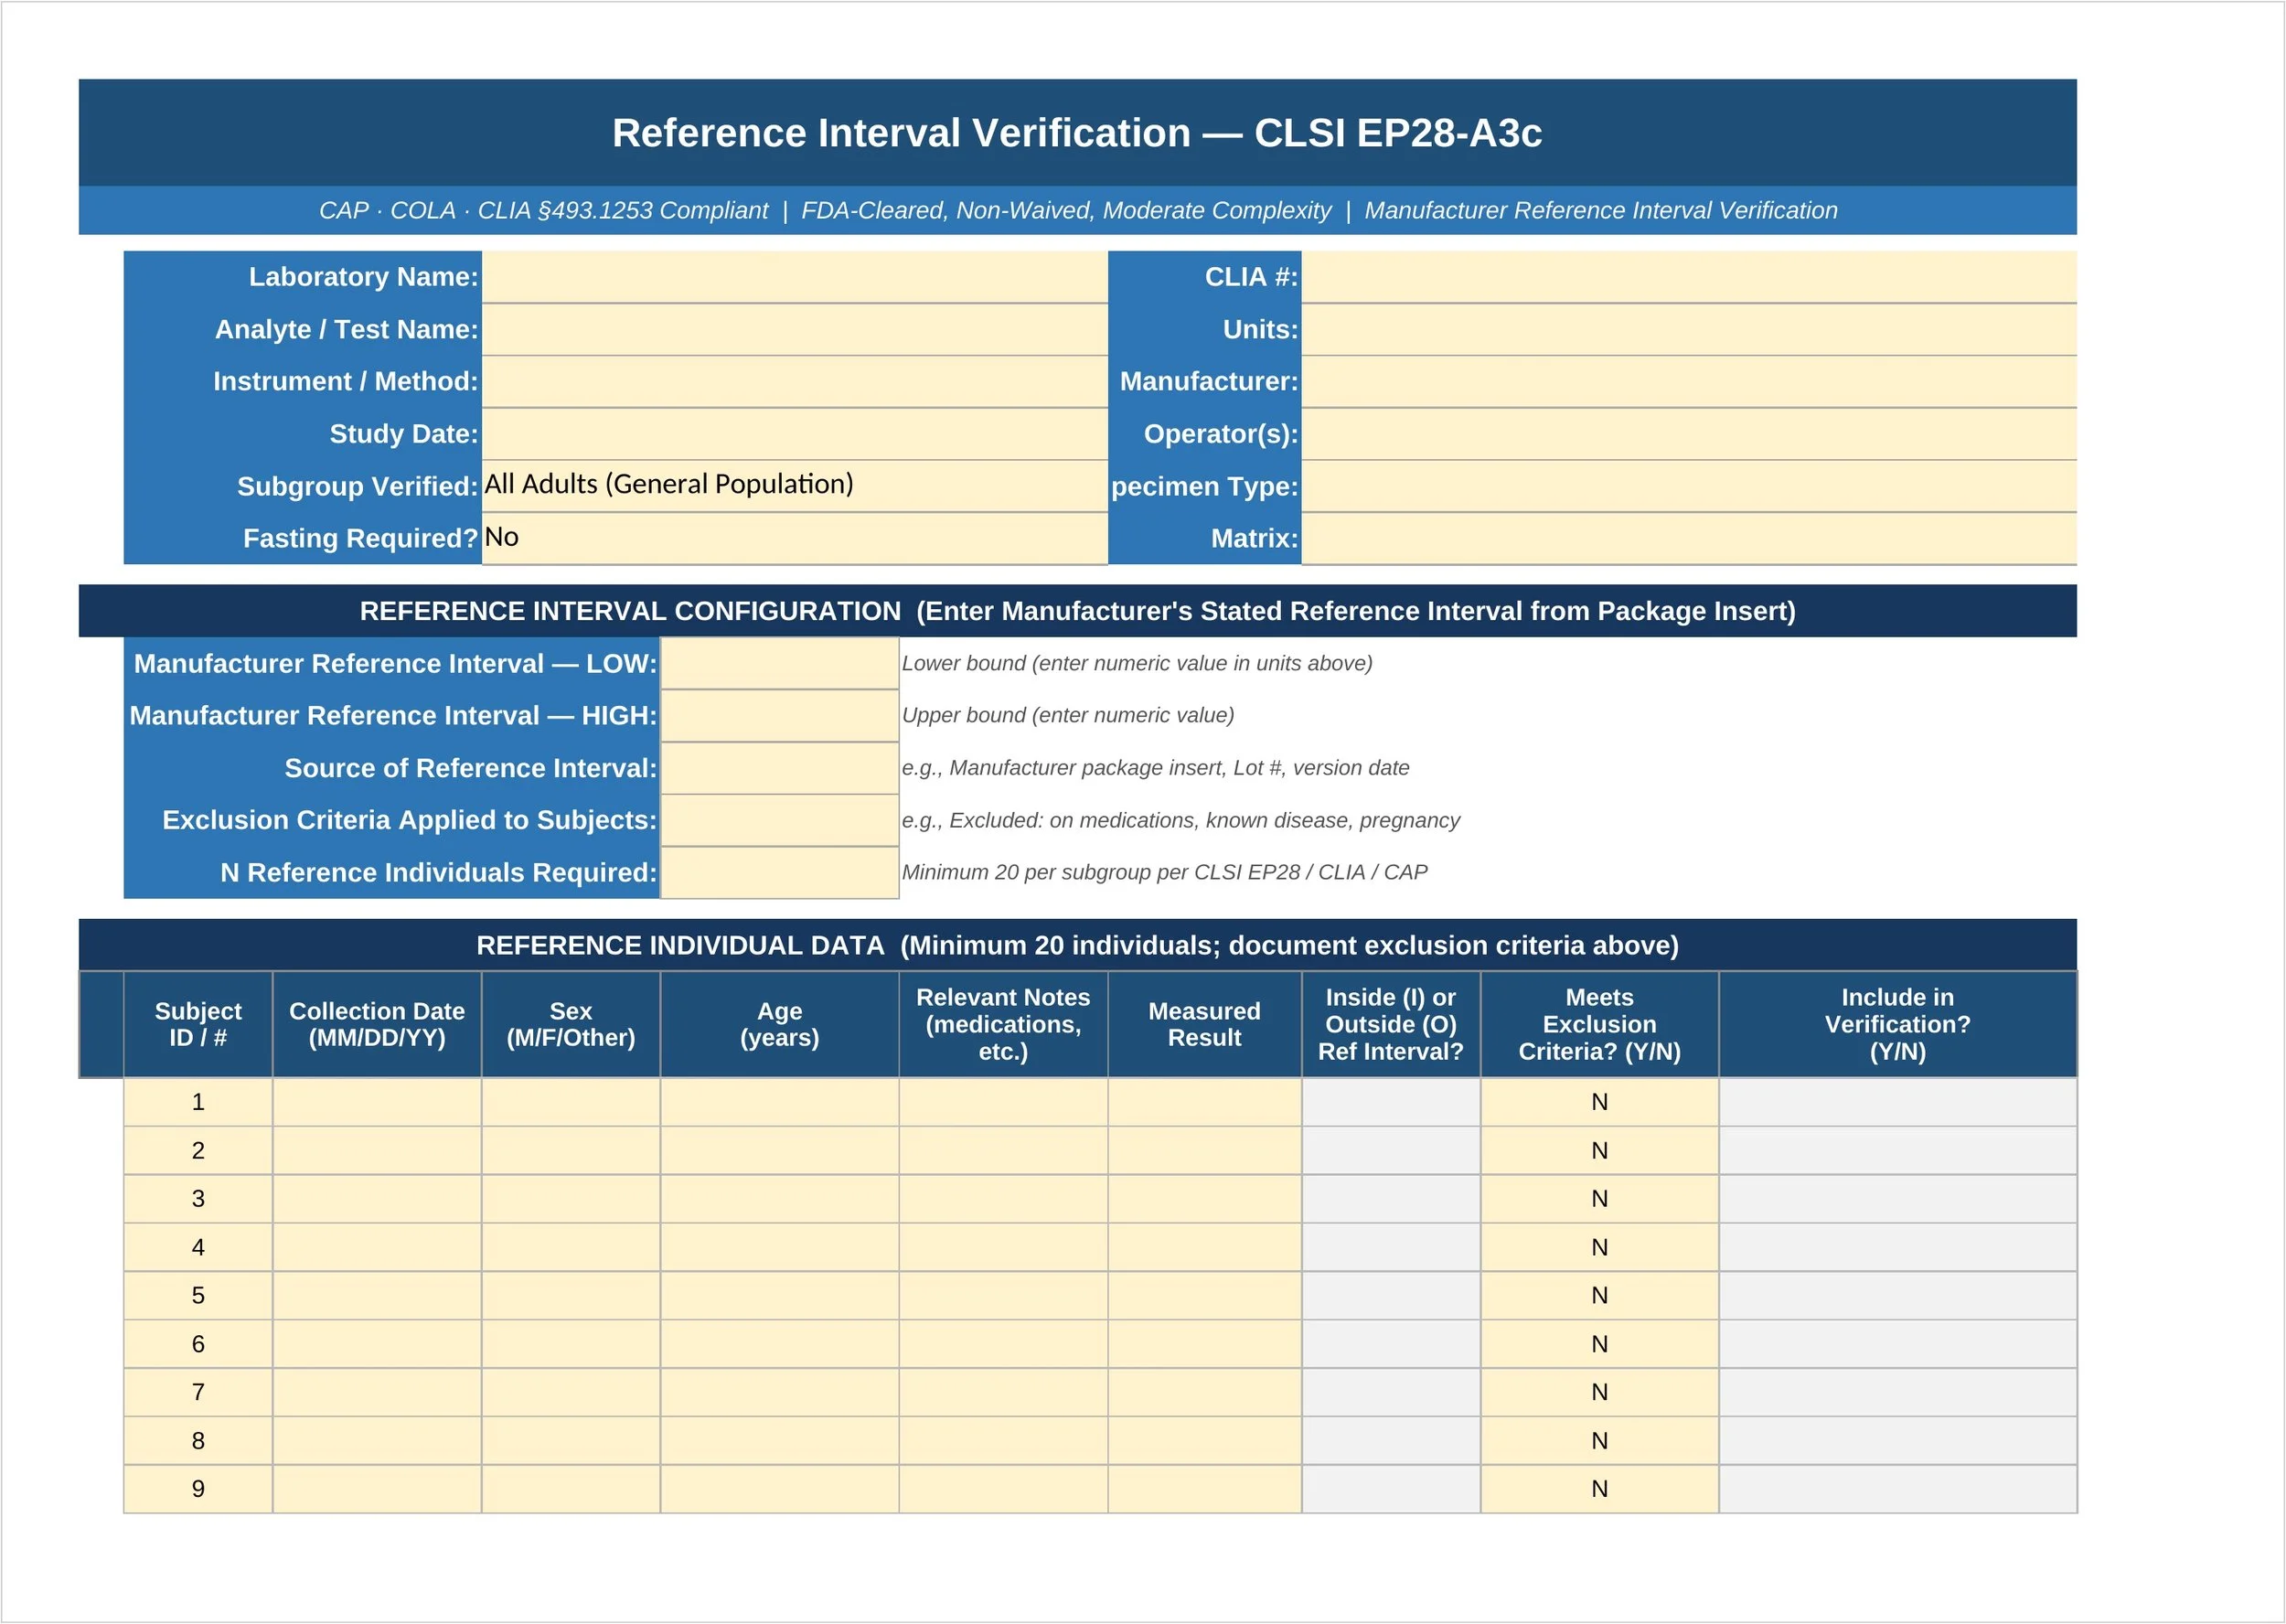Click the Operator(s) input field
This screenshot has width=2286, height=1624.
point(1690,433)
